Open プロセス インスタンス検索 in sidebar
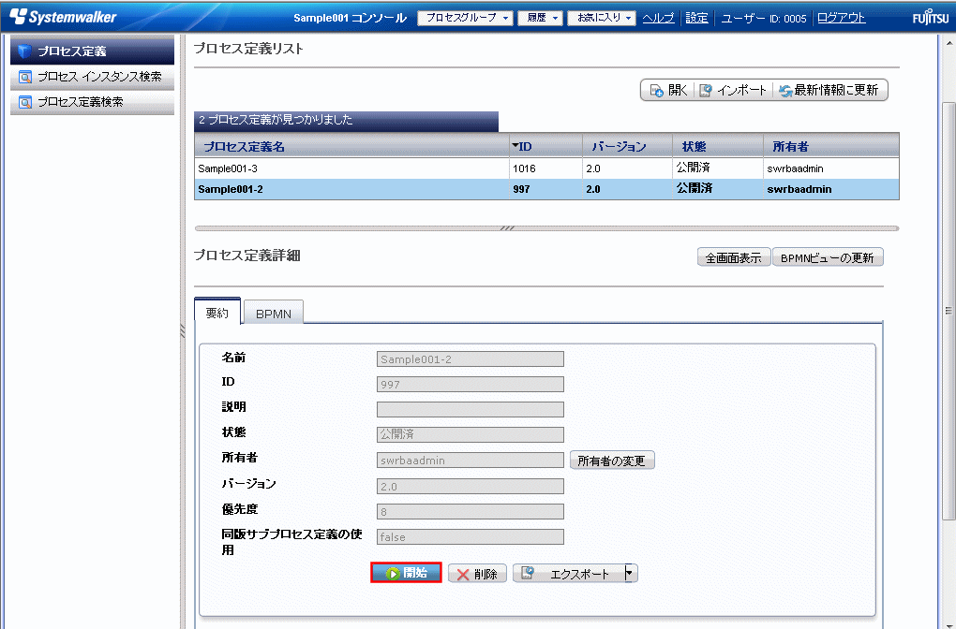Image resolution: width=956 pixels, height=629 pixels. point(92,78)
